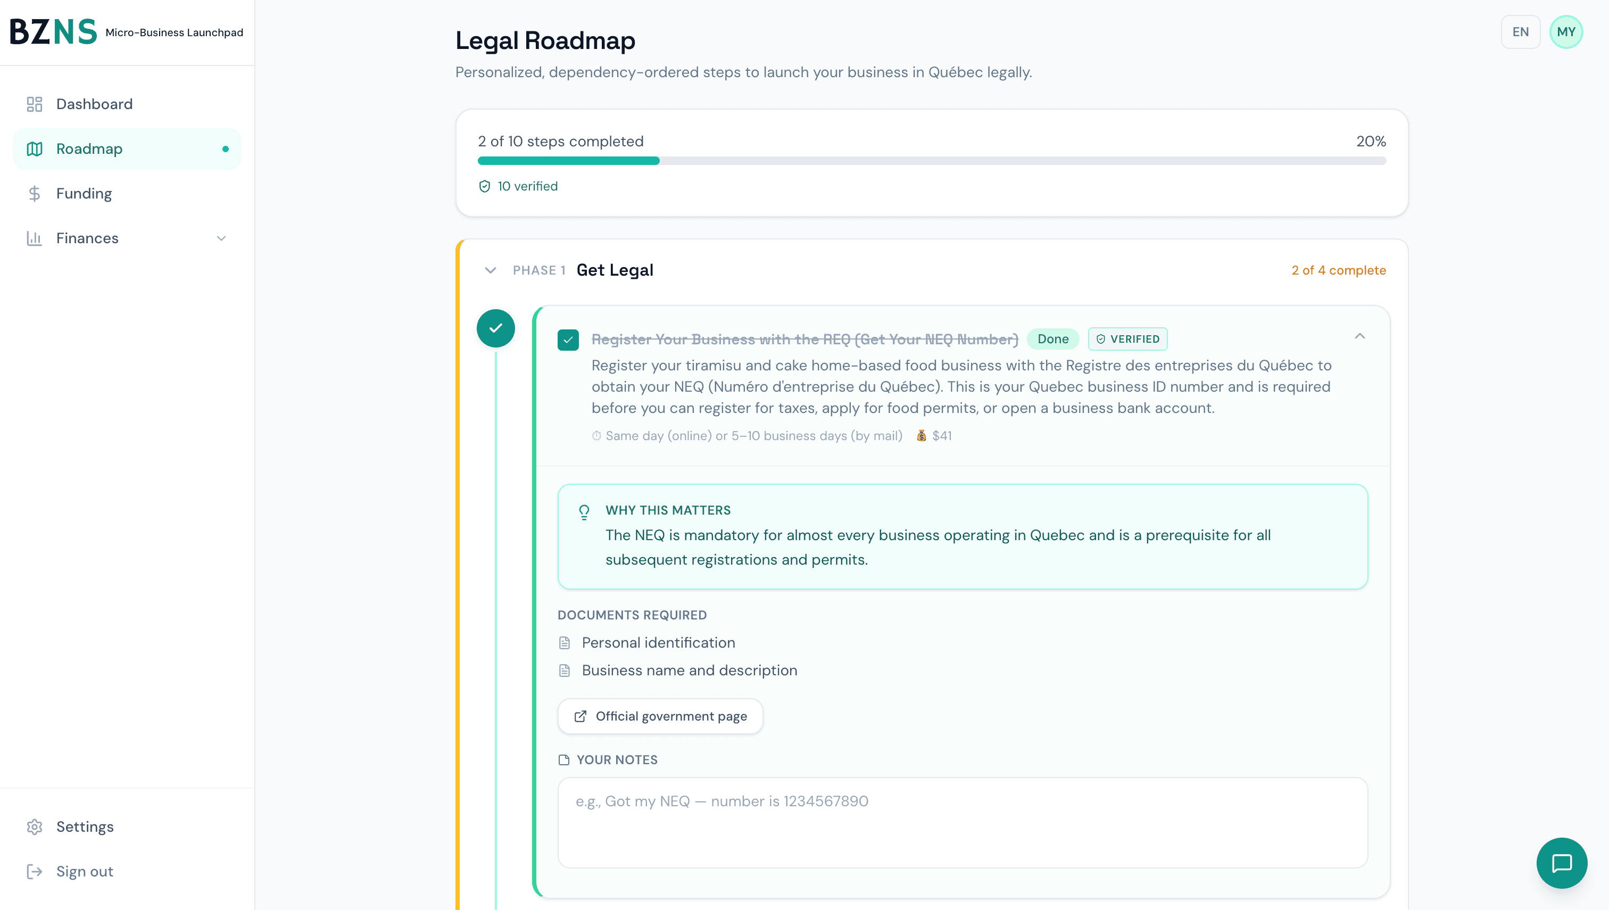
Task: Click the 20% roadmap progress bar
Action: click(932, 161)
